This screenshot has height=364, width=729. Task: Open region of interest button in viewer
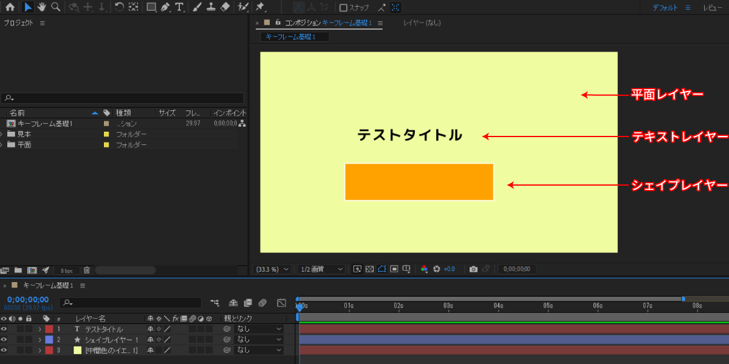point(394,269)
